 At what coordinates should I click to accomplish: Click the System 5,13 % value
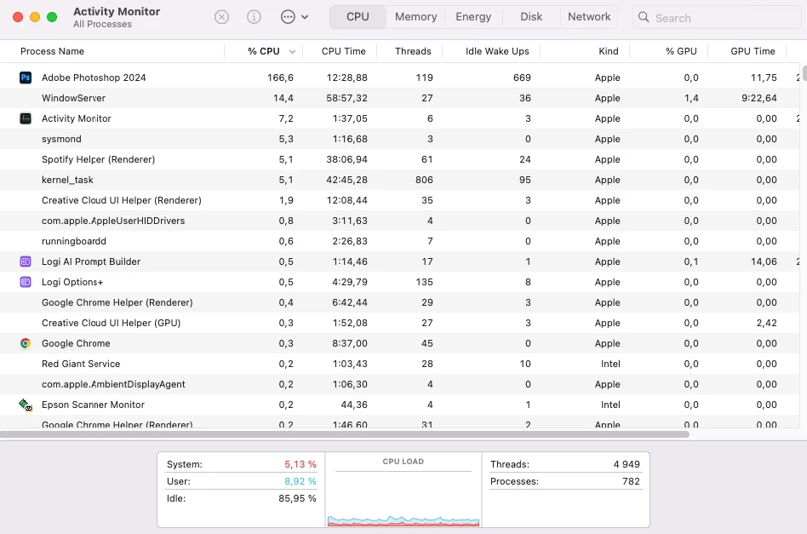tap(300, 464)
